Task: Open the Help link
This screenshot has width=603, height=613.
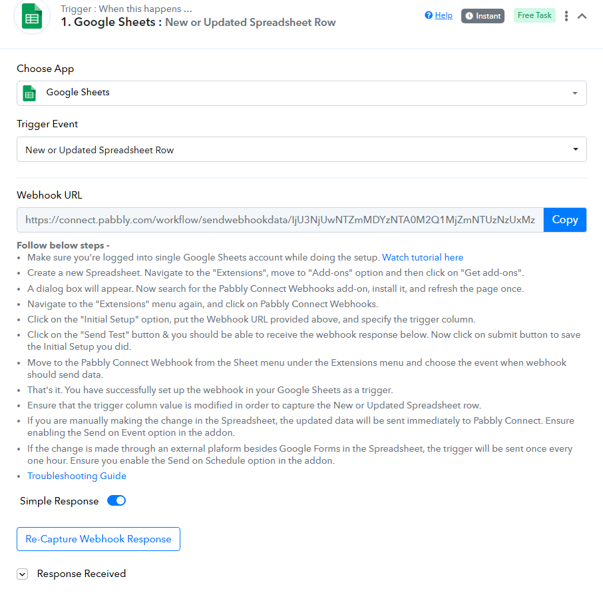Action: tap(444, 15)
